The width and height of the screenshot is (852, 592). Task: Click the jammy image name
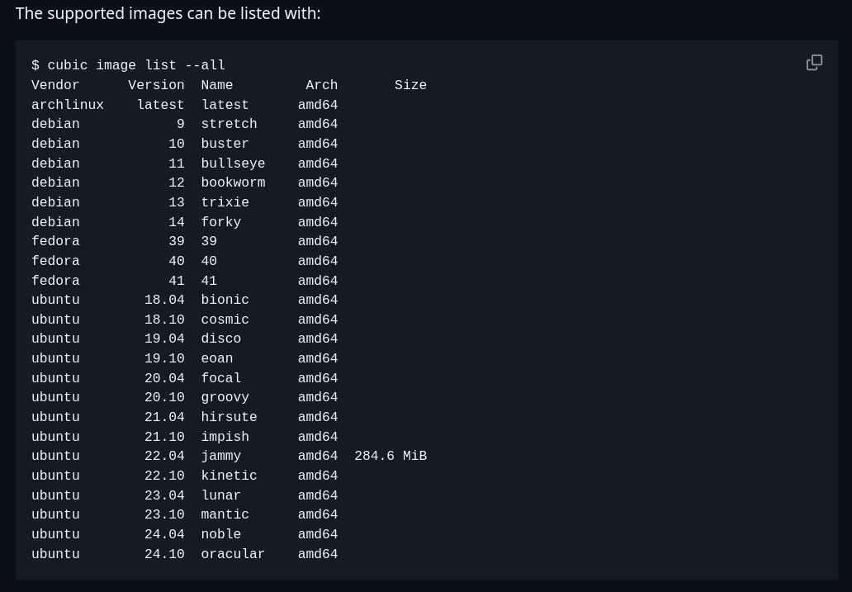coord(221,456)
